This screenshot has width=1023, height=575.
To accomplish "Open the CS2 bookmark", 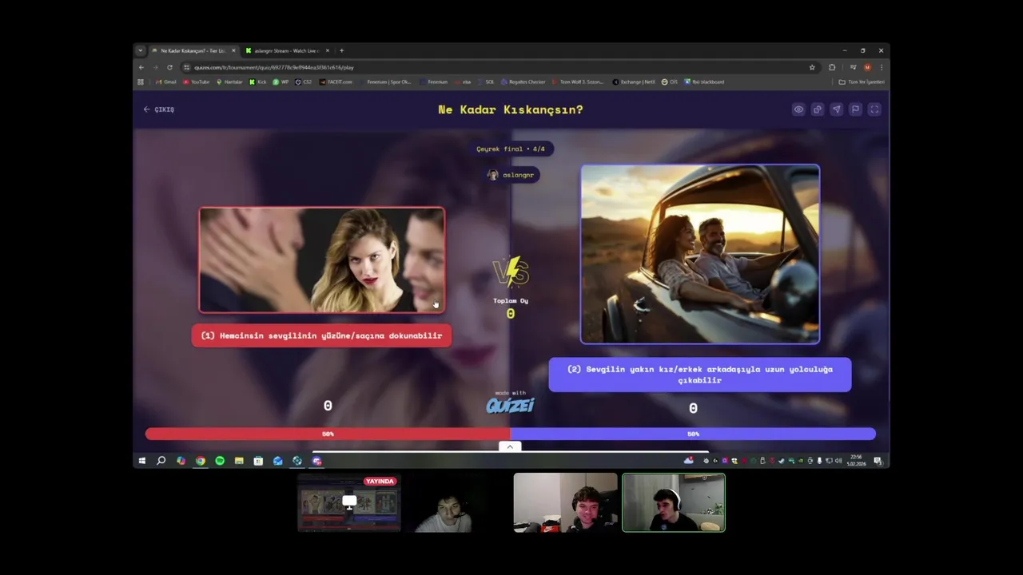I will point(304,81).
